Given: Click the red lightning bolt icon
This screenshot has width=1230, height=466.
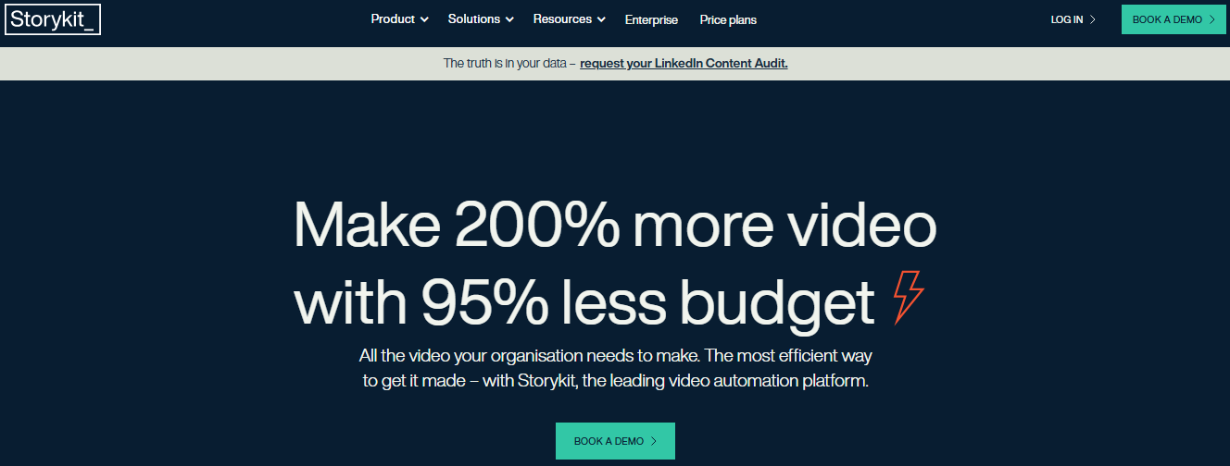Looking at the screenshot, I should point(909,297).
